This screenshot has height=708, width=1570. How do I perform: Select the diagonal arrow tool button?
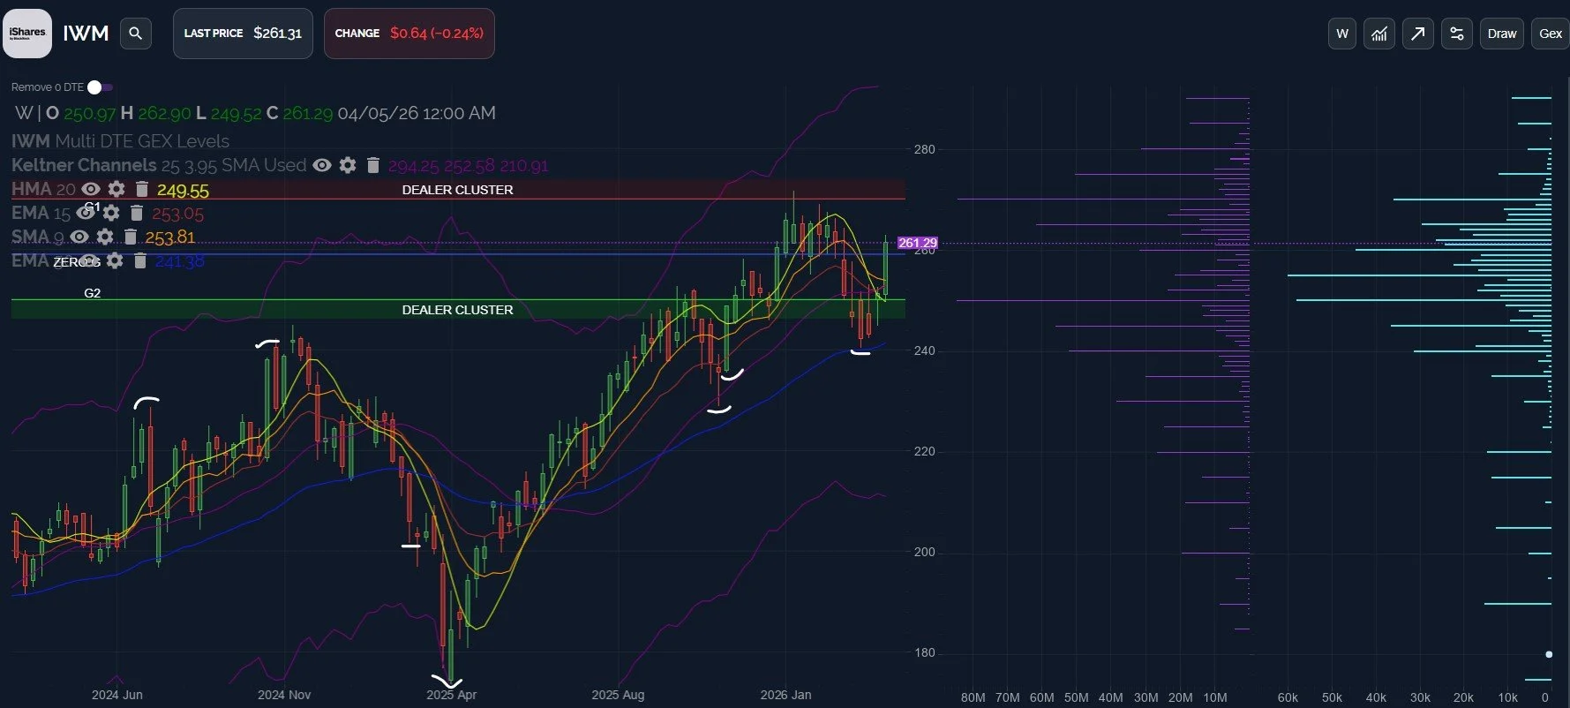coord(1417,34)
